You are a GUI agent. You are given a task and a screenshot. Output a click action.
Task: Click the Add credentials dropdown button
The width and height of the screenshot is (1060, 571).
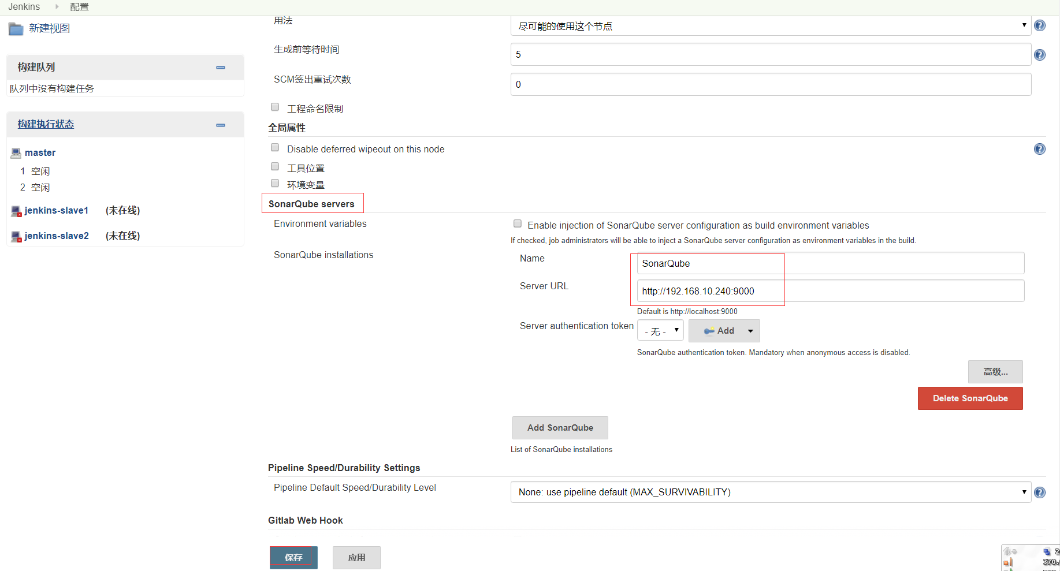724,331
